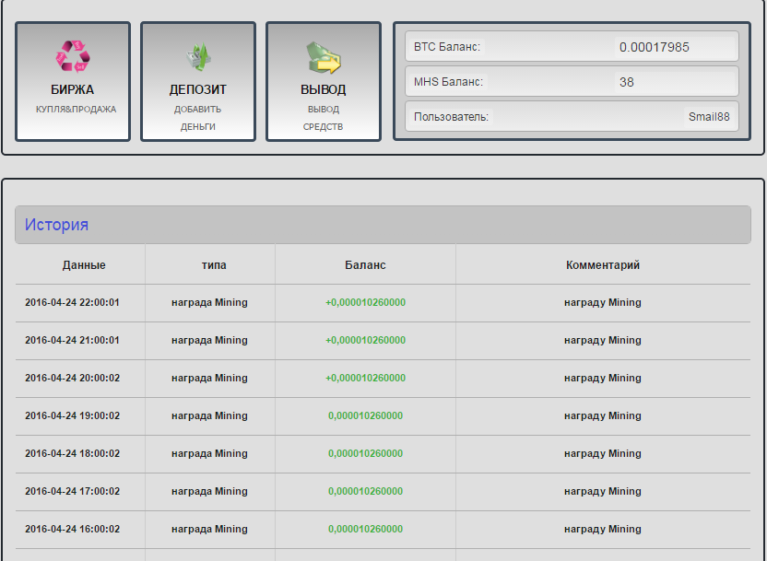Click the withdrawal cash arrow icon
767x561 pixels.
323,57
